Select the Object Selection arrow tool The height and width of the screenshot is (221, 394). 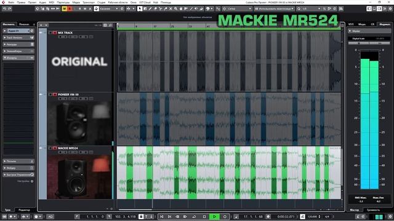pos(140,9)
